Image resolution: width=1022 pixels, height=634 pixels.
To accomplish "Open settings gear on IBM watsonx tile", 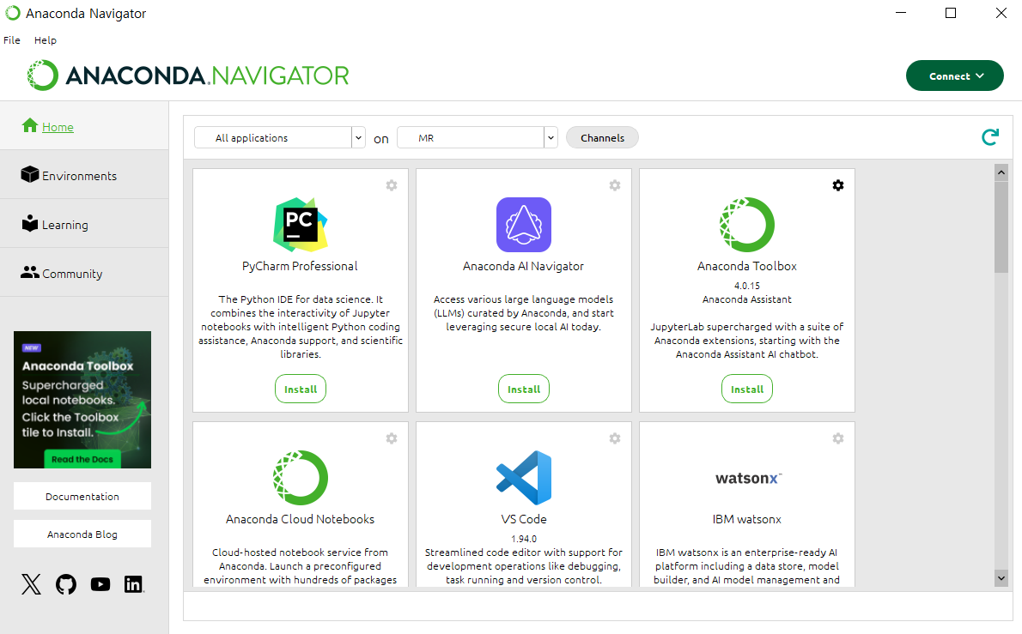I will tap(838, 438).
